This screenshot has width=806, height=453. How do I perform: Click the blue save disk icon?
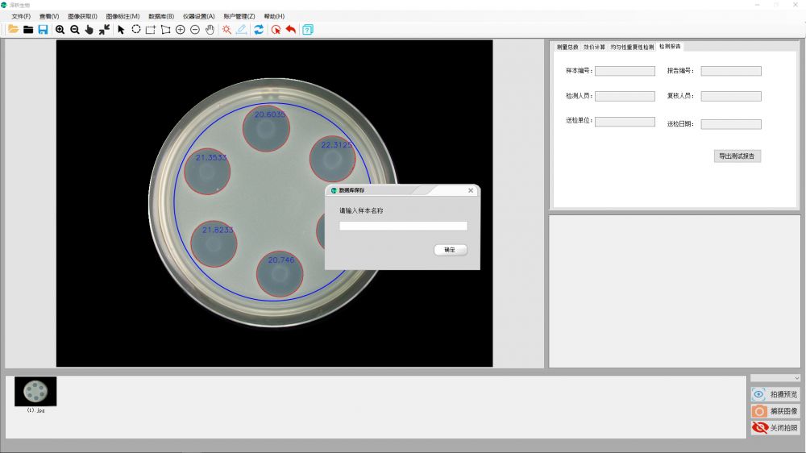[43, 30]
